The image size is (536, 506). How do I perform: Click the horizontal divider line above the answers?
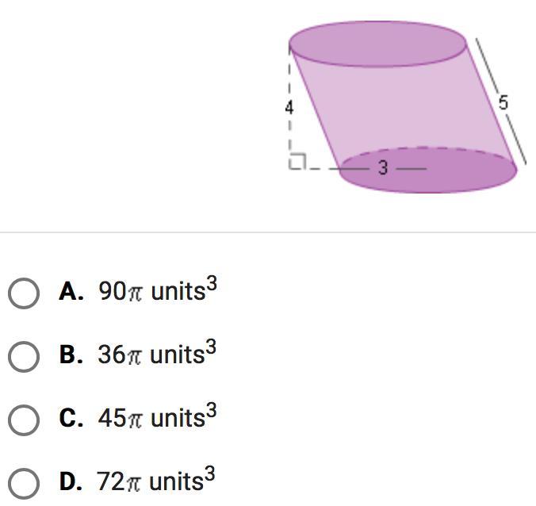coord(268,232)
